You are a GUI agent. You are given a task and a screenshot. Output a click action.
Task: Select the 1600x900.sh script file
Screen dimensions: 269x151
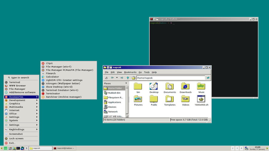point(201,99)
